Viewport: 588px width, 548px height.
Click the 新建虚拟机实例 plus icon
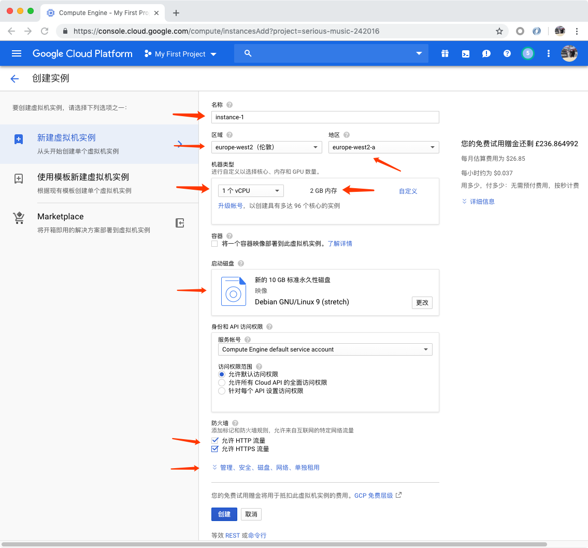18,139
